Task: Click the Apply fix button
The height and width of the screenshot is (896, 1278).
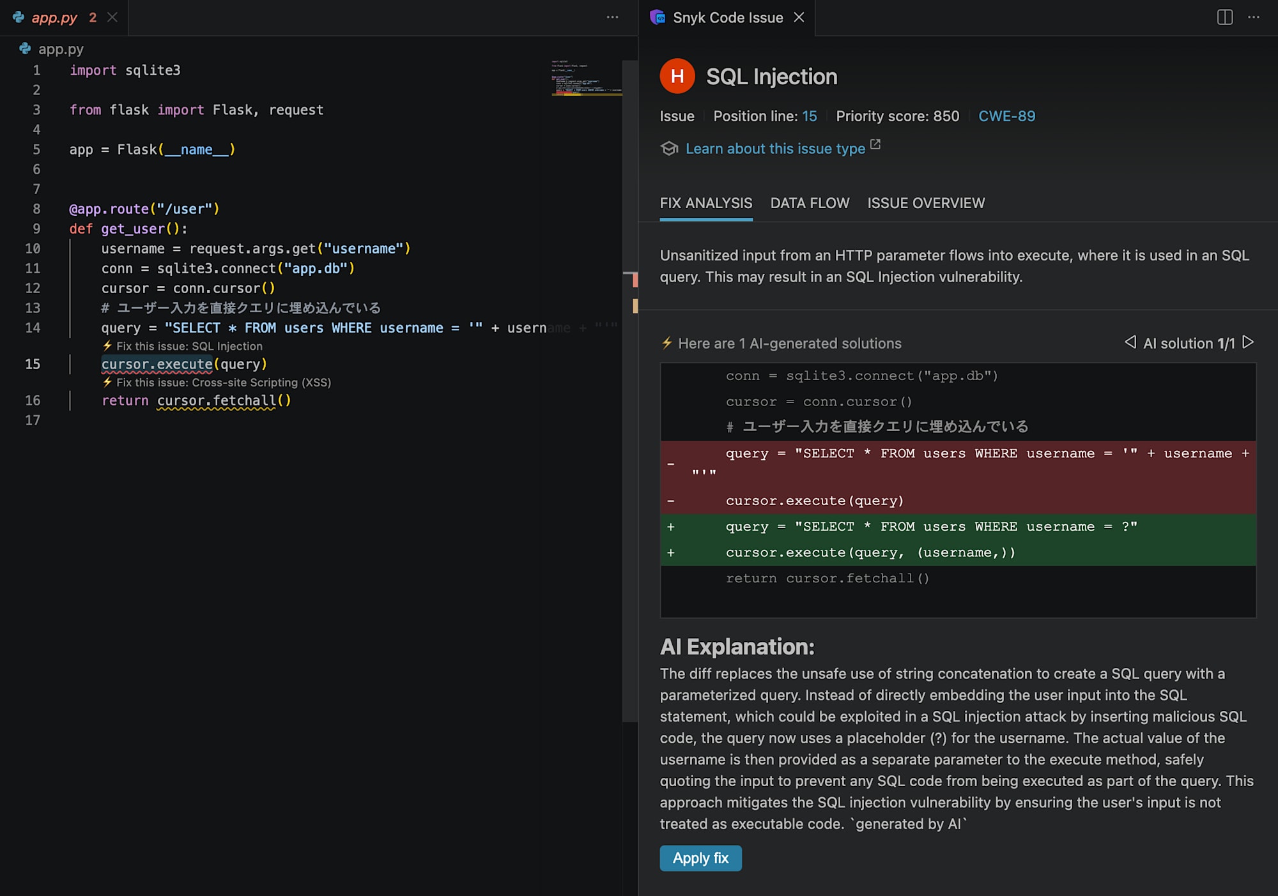Action: 700,858
